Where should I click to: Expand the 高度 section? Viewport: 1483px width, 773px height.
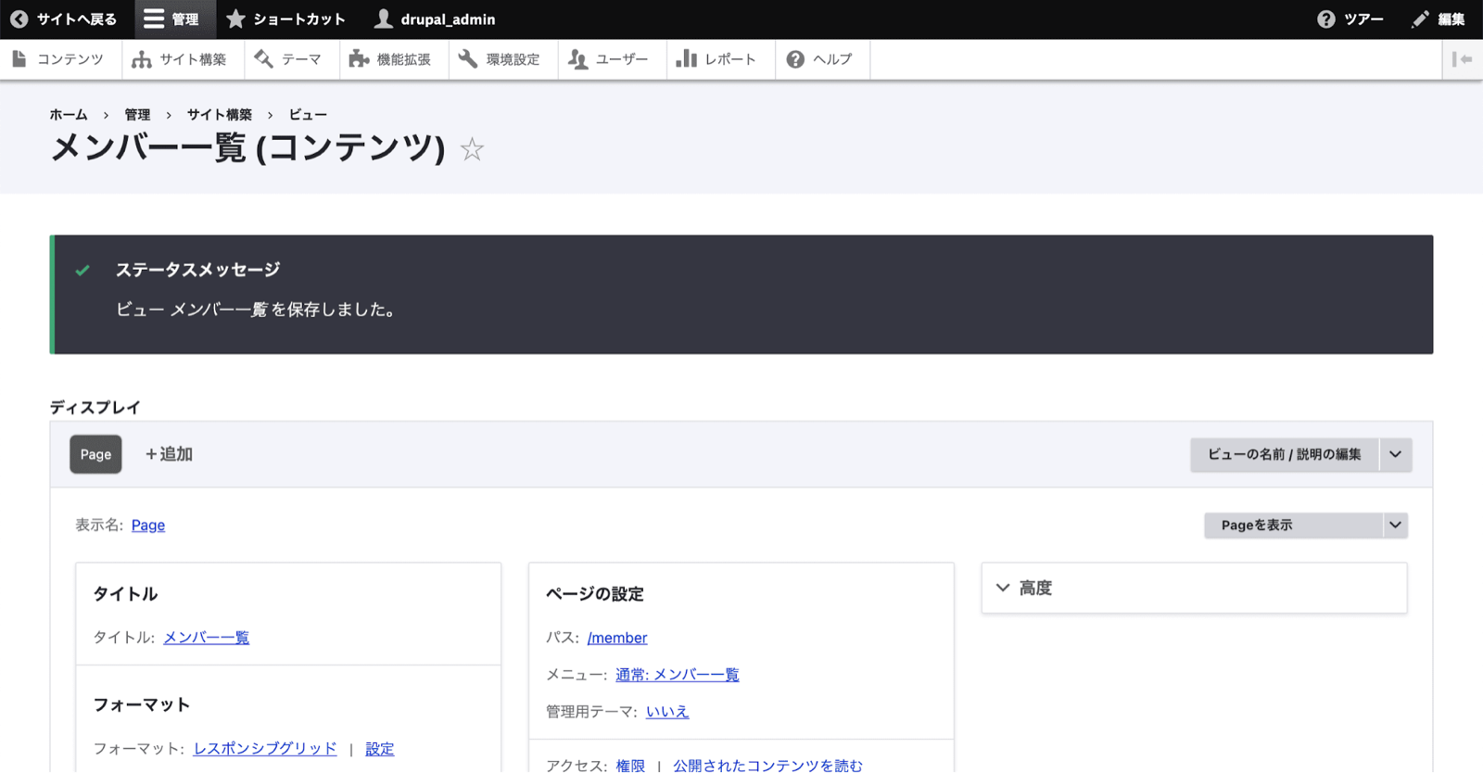point(1194,589)
